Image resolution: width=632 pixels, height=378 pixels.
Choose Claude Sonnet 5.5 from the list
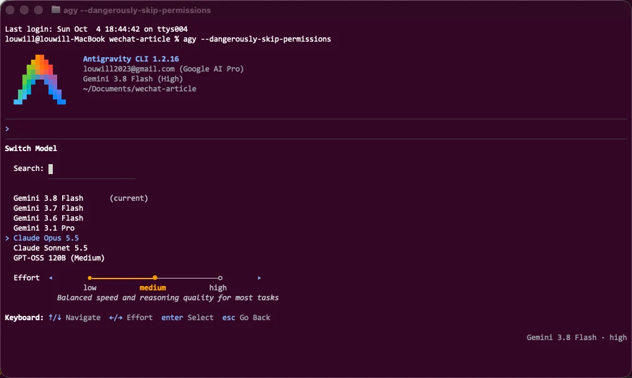[50, 247]
